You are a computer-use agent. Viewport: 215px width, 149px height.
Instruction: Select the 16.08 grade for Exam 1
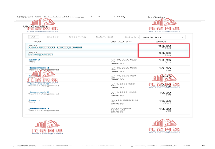[165, 101]
